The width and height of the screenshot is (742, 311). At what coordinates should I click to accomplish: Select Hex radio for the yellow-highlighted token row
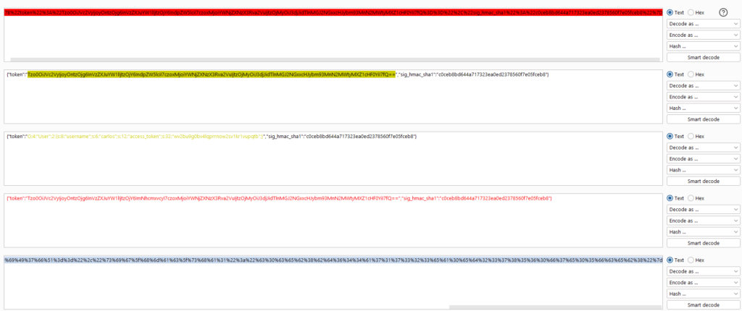[691, 74]
